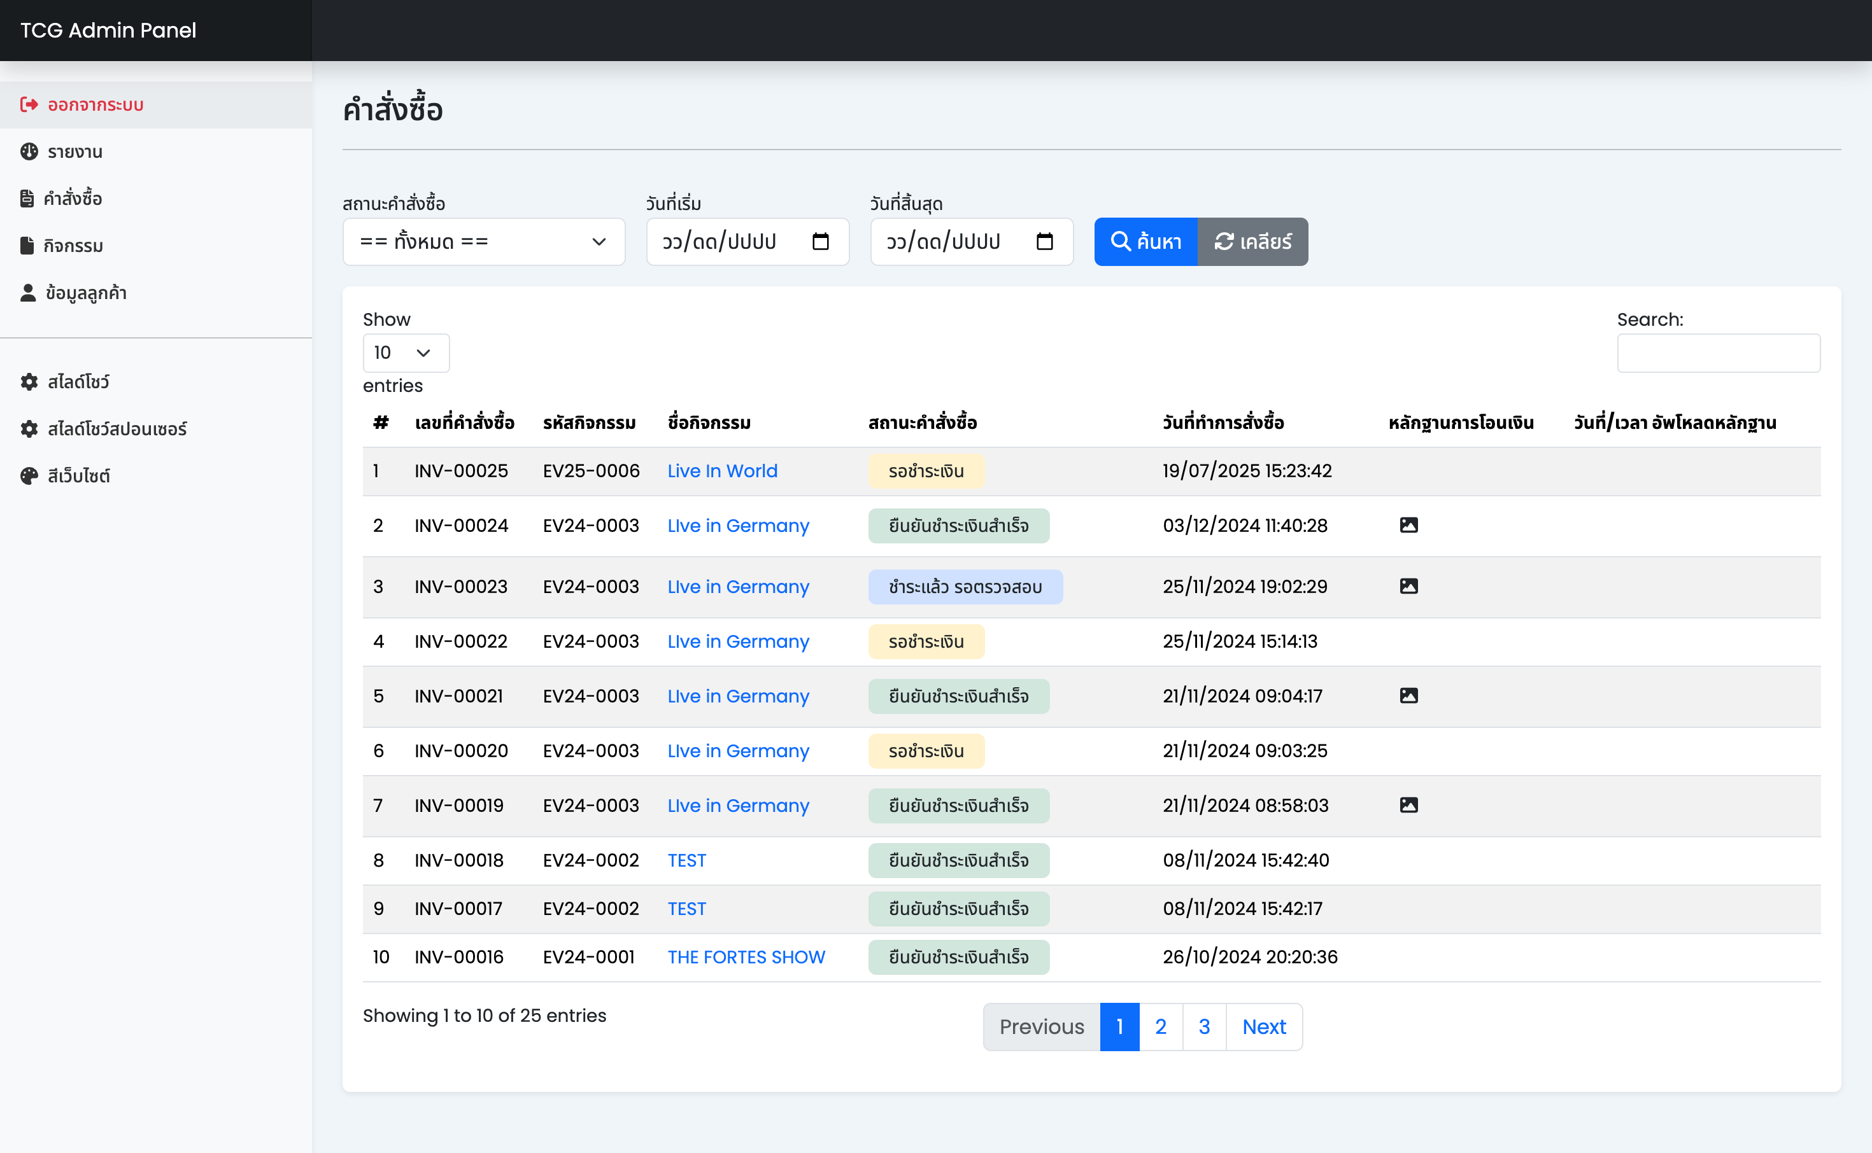Open the Live In World event link
The height and width of the screenshot is (1153, 1872).
[721, 470]
